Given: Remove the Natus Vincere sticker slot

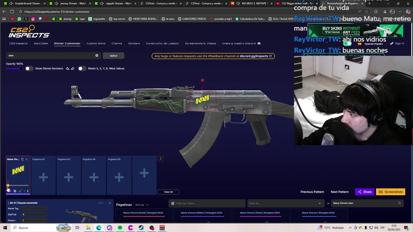Looking at the screenshot, I should [26, 159].
